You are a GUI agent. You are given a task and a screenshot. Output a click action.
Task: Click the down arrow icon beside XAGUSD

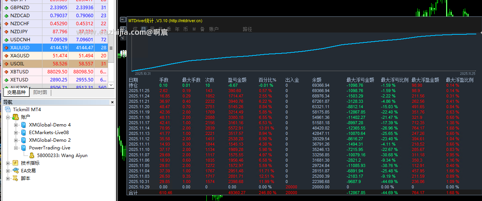coord(6,56)
